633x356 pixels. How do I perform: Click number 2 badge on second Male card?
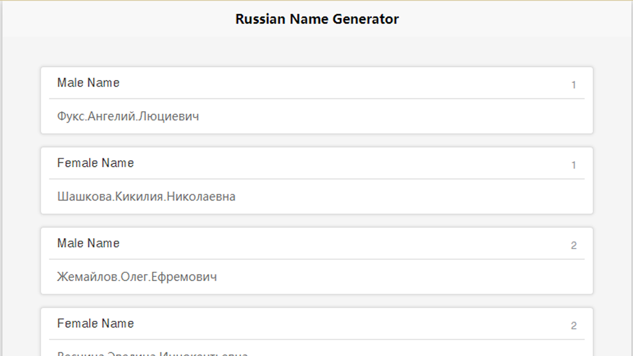(x=573, y=246)
